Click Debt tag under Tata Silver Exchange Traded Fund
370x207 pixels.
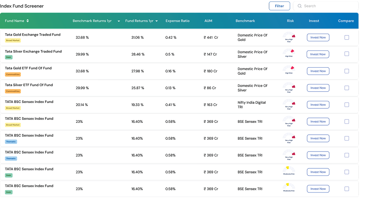9,57
